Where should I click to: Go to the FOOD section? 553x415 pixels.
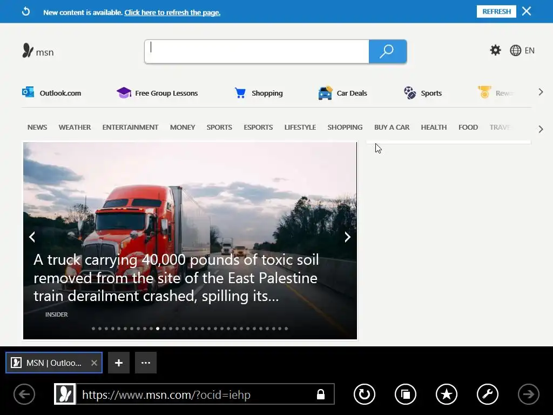tap(468, 127)
